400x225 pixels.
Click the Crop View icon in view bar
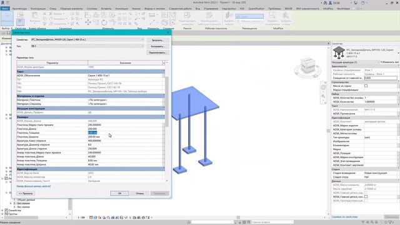click(112, 217)
